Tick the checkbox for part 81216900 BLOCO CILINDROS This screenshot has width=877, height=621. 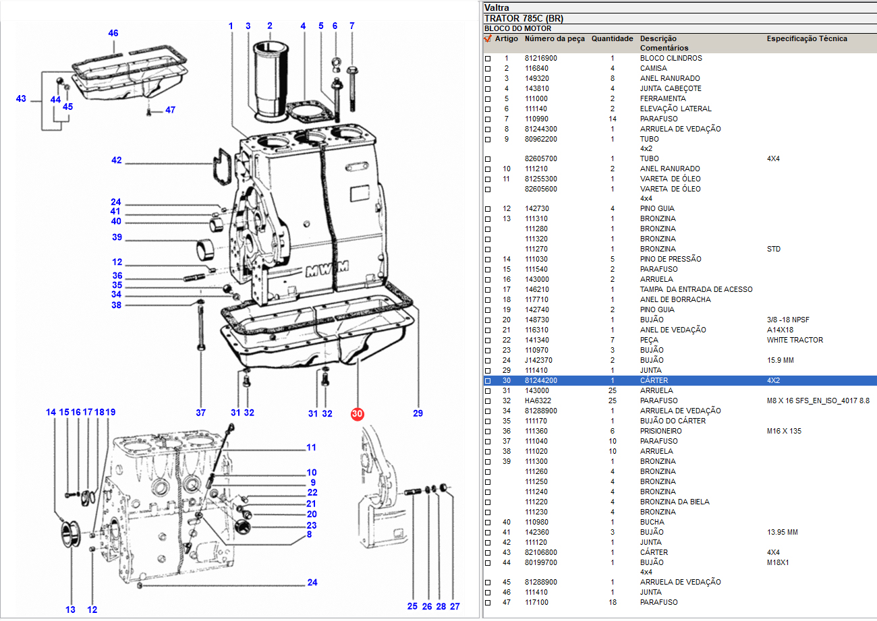[x=488, y=59]
